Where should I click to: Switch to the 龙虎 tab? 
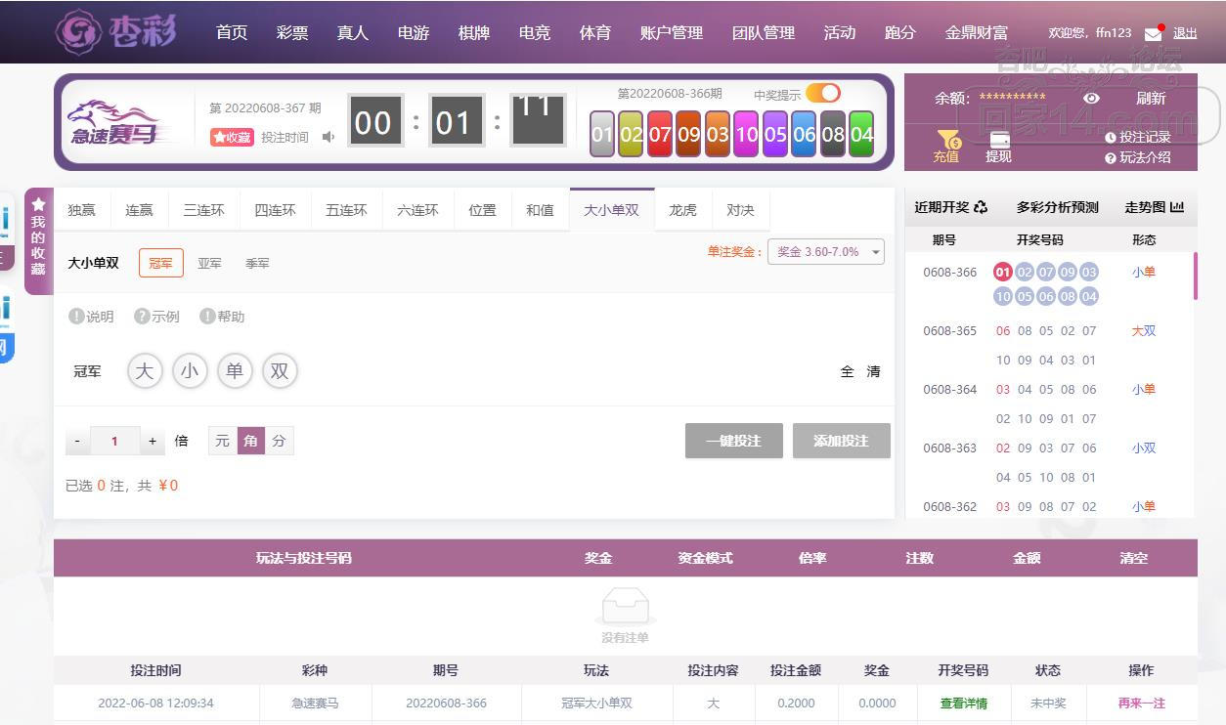[x=682, y=210]
